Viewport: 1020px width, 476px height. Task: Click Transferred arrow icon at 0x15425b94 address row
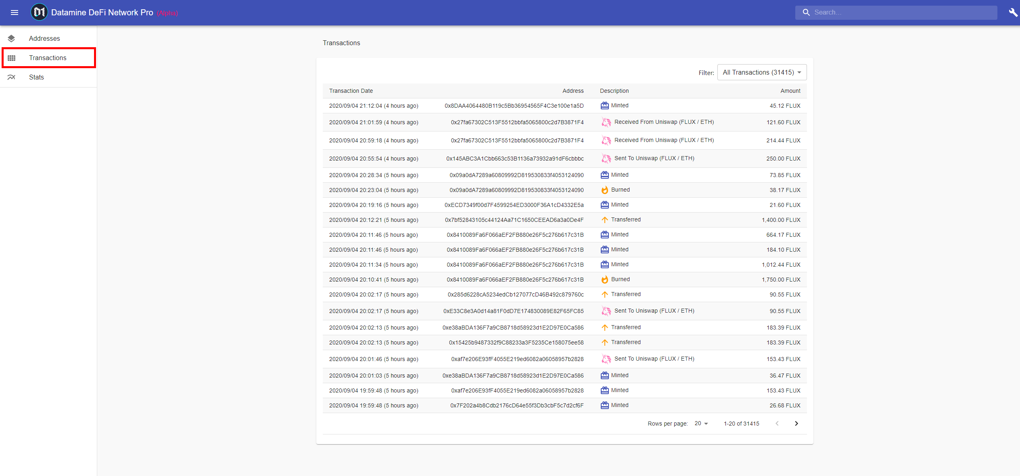pyautogui.click(x=604, y=342)
